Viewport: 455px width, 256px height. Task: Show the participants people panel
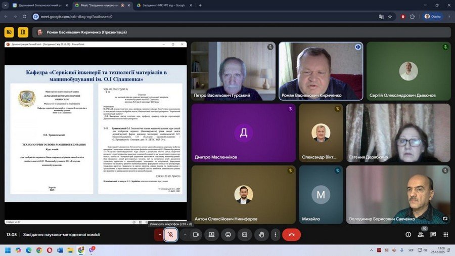pyautogui.click(x=421, y=235)
